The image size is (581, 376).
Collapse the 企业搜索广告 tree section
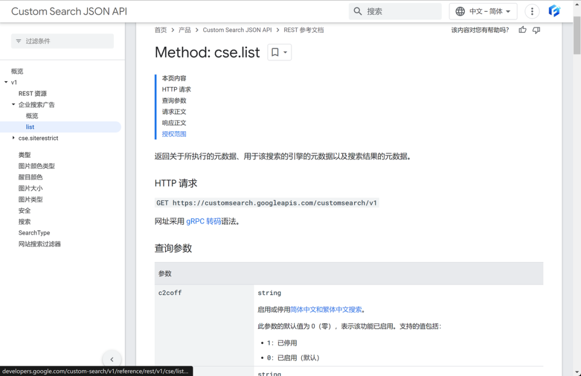[13, 104]
